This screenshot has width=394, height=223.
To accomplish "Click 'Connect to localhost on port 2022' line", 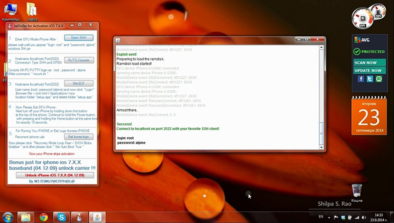I will tap(168, 129).
